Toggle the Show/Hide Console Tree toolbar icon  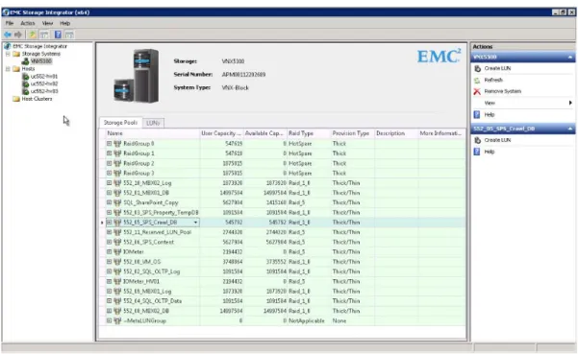[x=44, y=35]
